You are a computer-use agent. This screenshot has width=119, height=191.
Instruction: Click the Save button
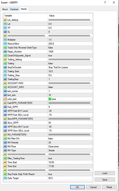pyautogui.click(x=105, y=180)
